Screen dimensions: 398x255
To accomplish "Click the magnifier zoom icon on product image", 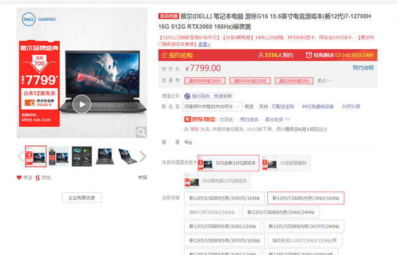I will tap(141, 132).
